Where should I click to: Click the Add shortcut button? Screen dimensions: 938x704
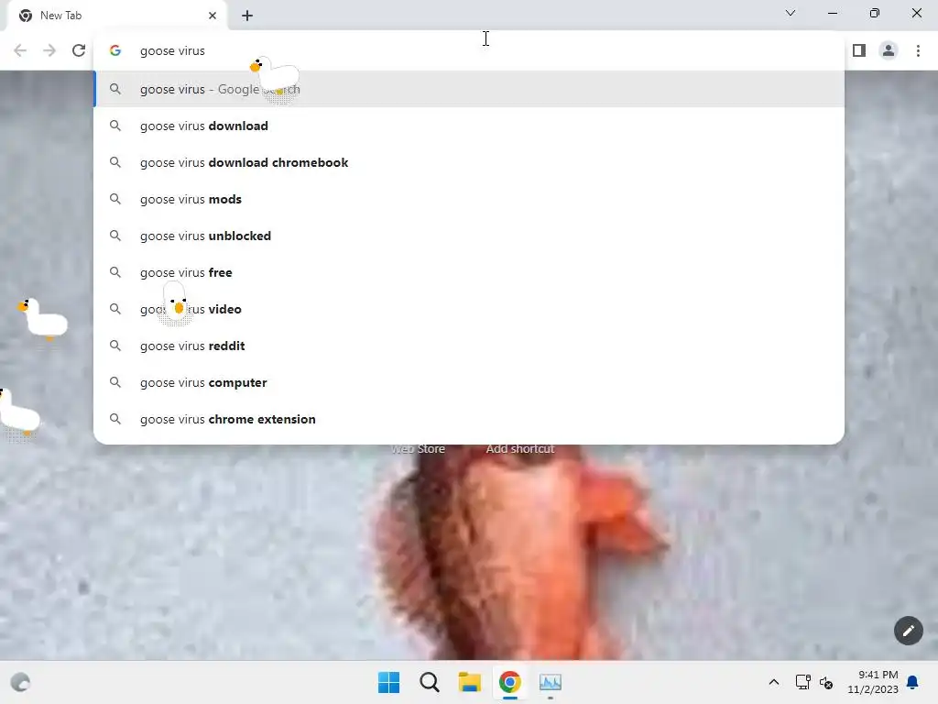(x=520, y=449)
